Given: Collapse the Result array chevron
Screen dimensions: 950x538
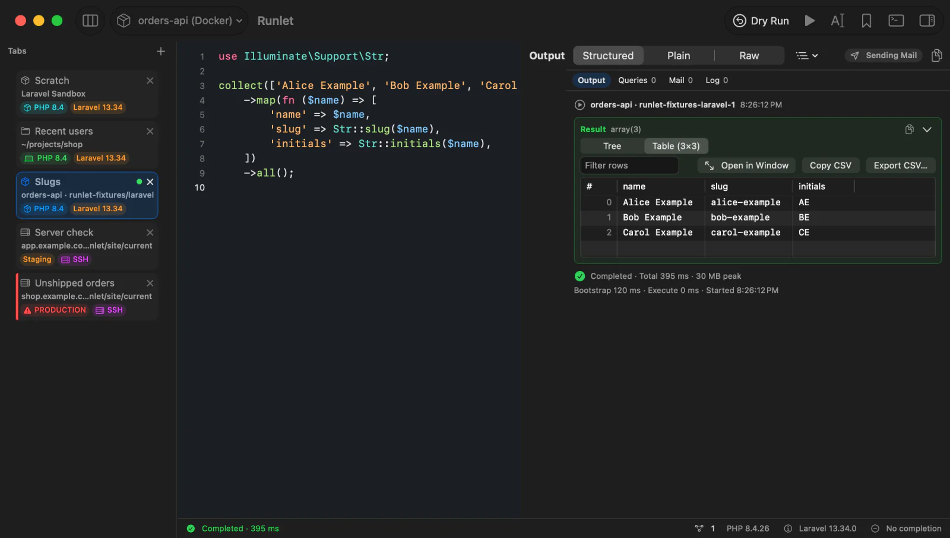Looking at the screenshot, I should tap(927, 129).
